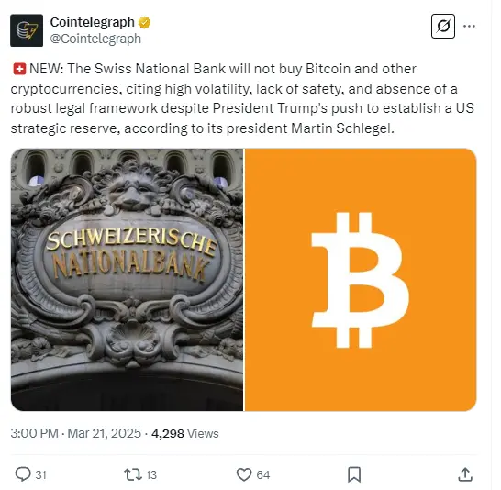
Task: Click the tweet text about Swiss National Bank
Action: (242, 99)
